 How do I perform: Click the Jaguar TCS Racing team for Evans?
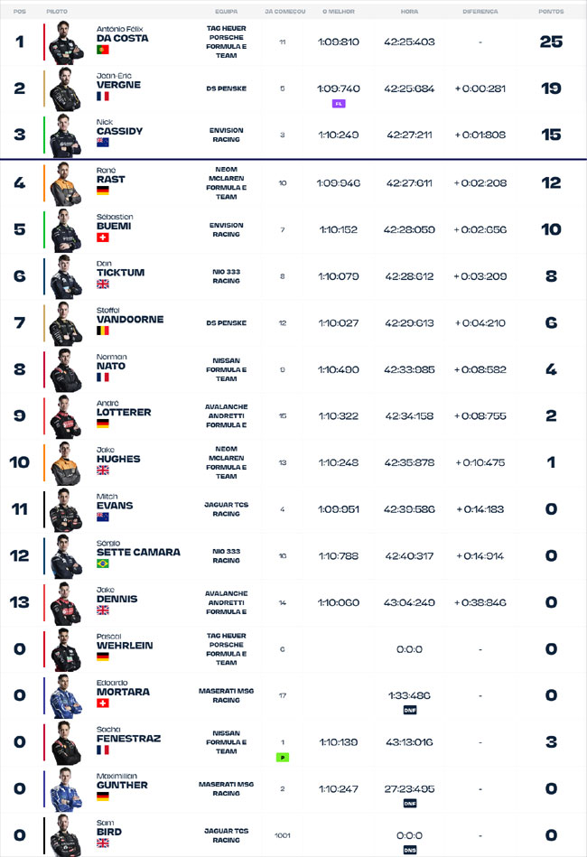(x=227, y=509)
